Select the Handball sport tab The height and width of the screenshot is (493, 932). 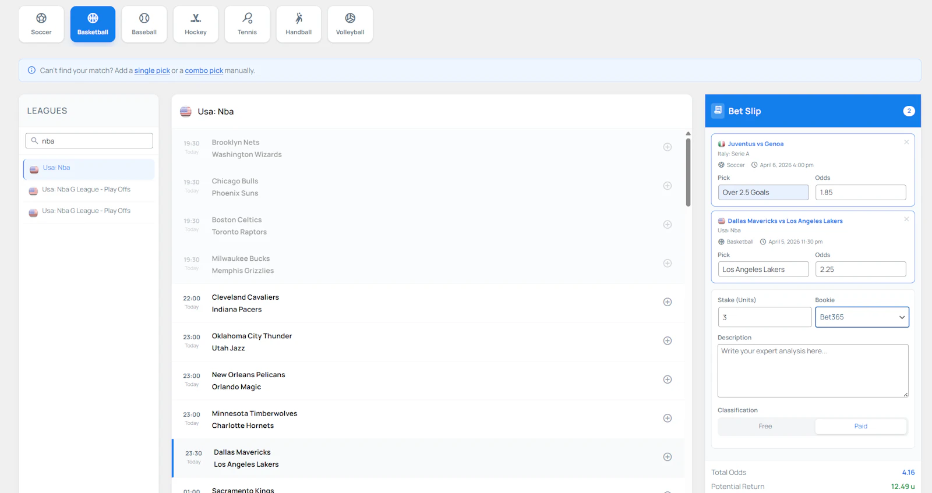pos(299,24)
